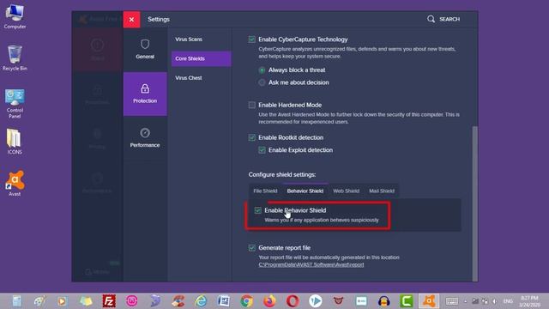This screenshot has height=309, width=549.
Task: Launch Opera from the taskbar
Action: pos(293,301)
